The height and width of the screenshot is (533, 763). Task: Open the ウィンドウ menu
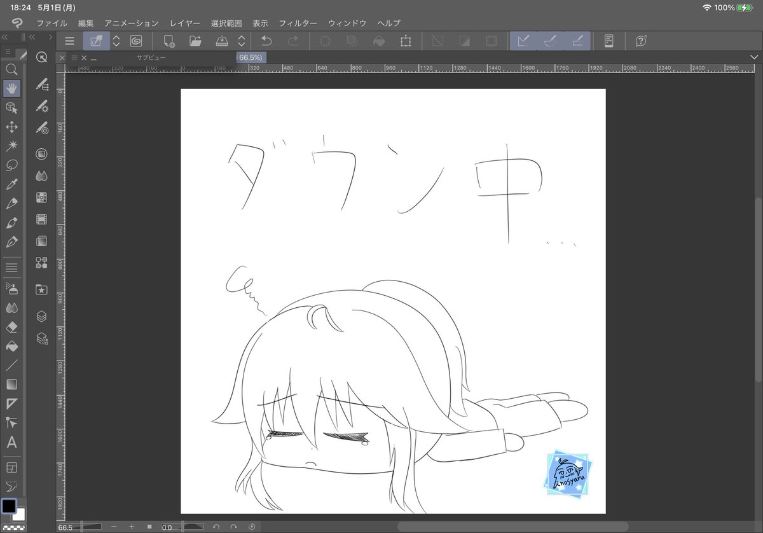point(347,23)
